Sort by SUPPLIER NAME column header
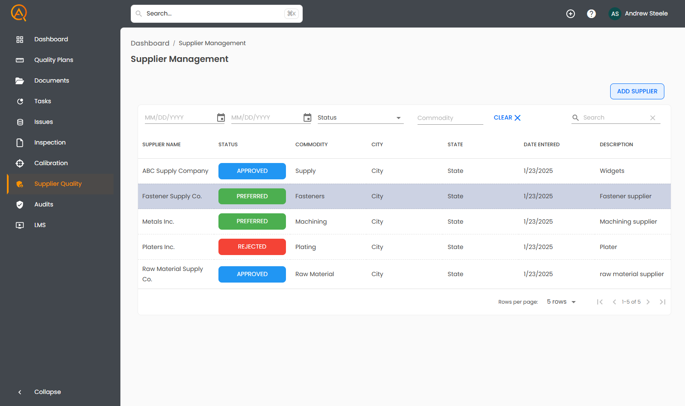The width and height of the screenshot is (685, 406). click(x=161, y=145)
